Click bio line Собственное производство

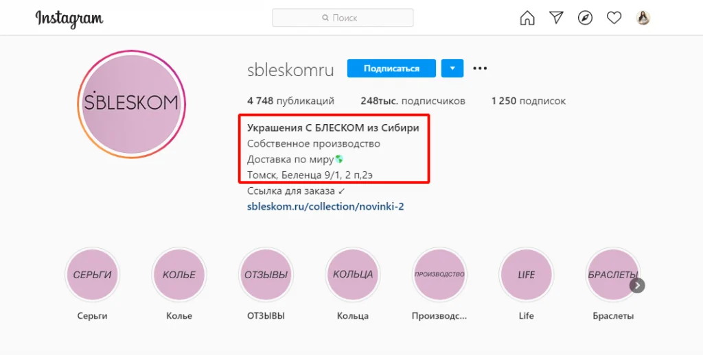pyautogui.click(x=313, y=144)
